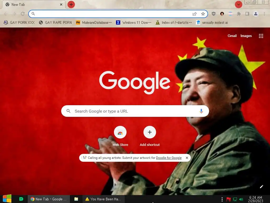
Task: Follow the Doodle for Google link
Action: tap(169, 158)
